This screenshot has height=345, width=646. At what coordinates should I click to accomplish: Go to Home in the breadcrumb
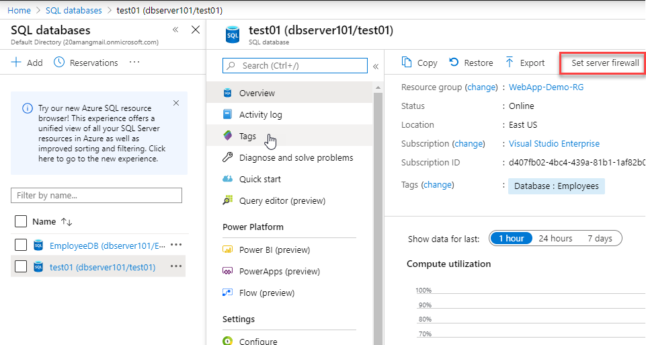click(x=19, y=10)
